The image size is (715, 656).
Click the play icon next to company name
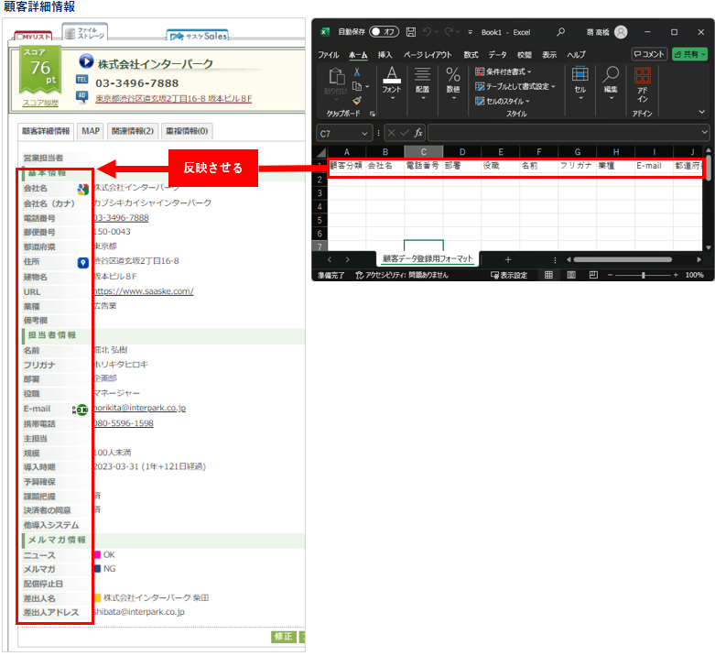point(86,61)
